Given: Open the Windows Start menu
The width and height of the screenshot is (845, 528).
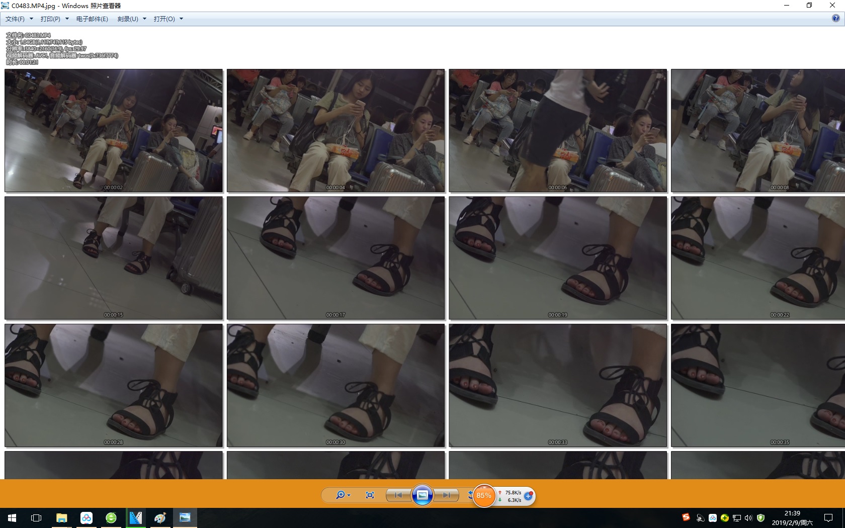Looking at the screenshot, I should pyautogui.click(x=12, y=518).
